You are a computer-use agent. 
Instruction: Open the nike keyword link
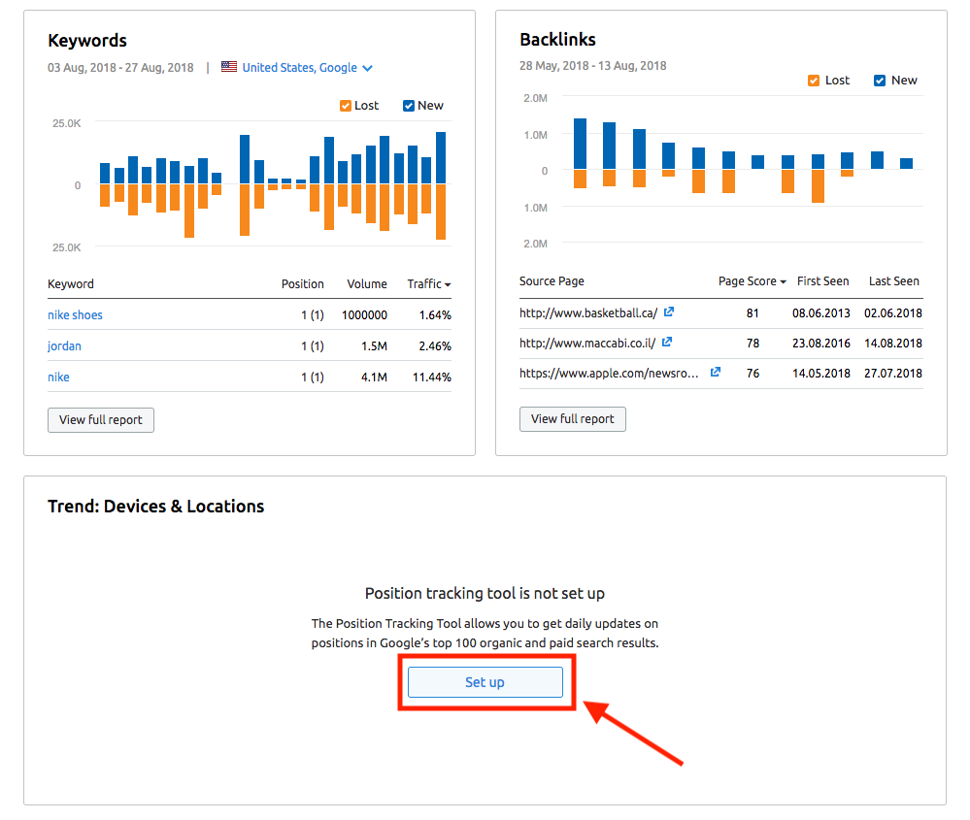click(x=58, y=377)
